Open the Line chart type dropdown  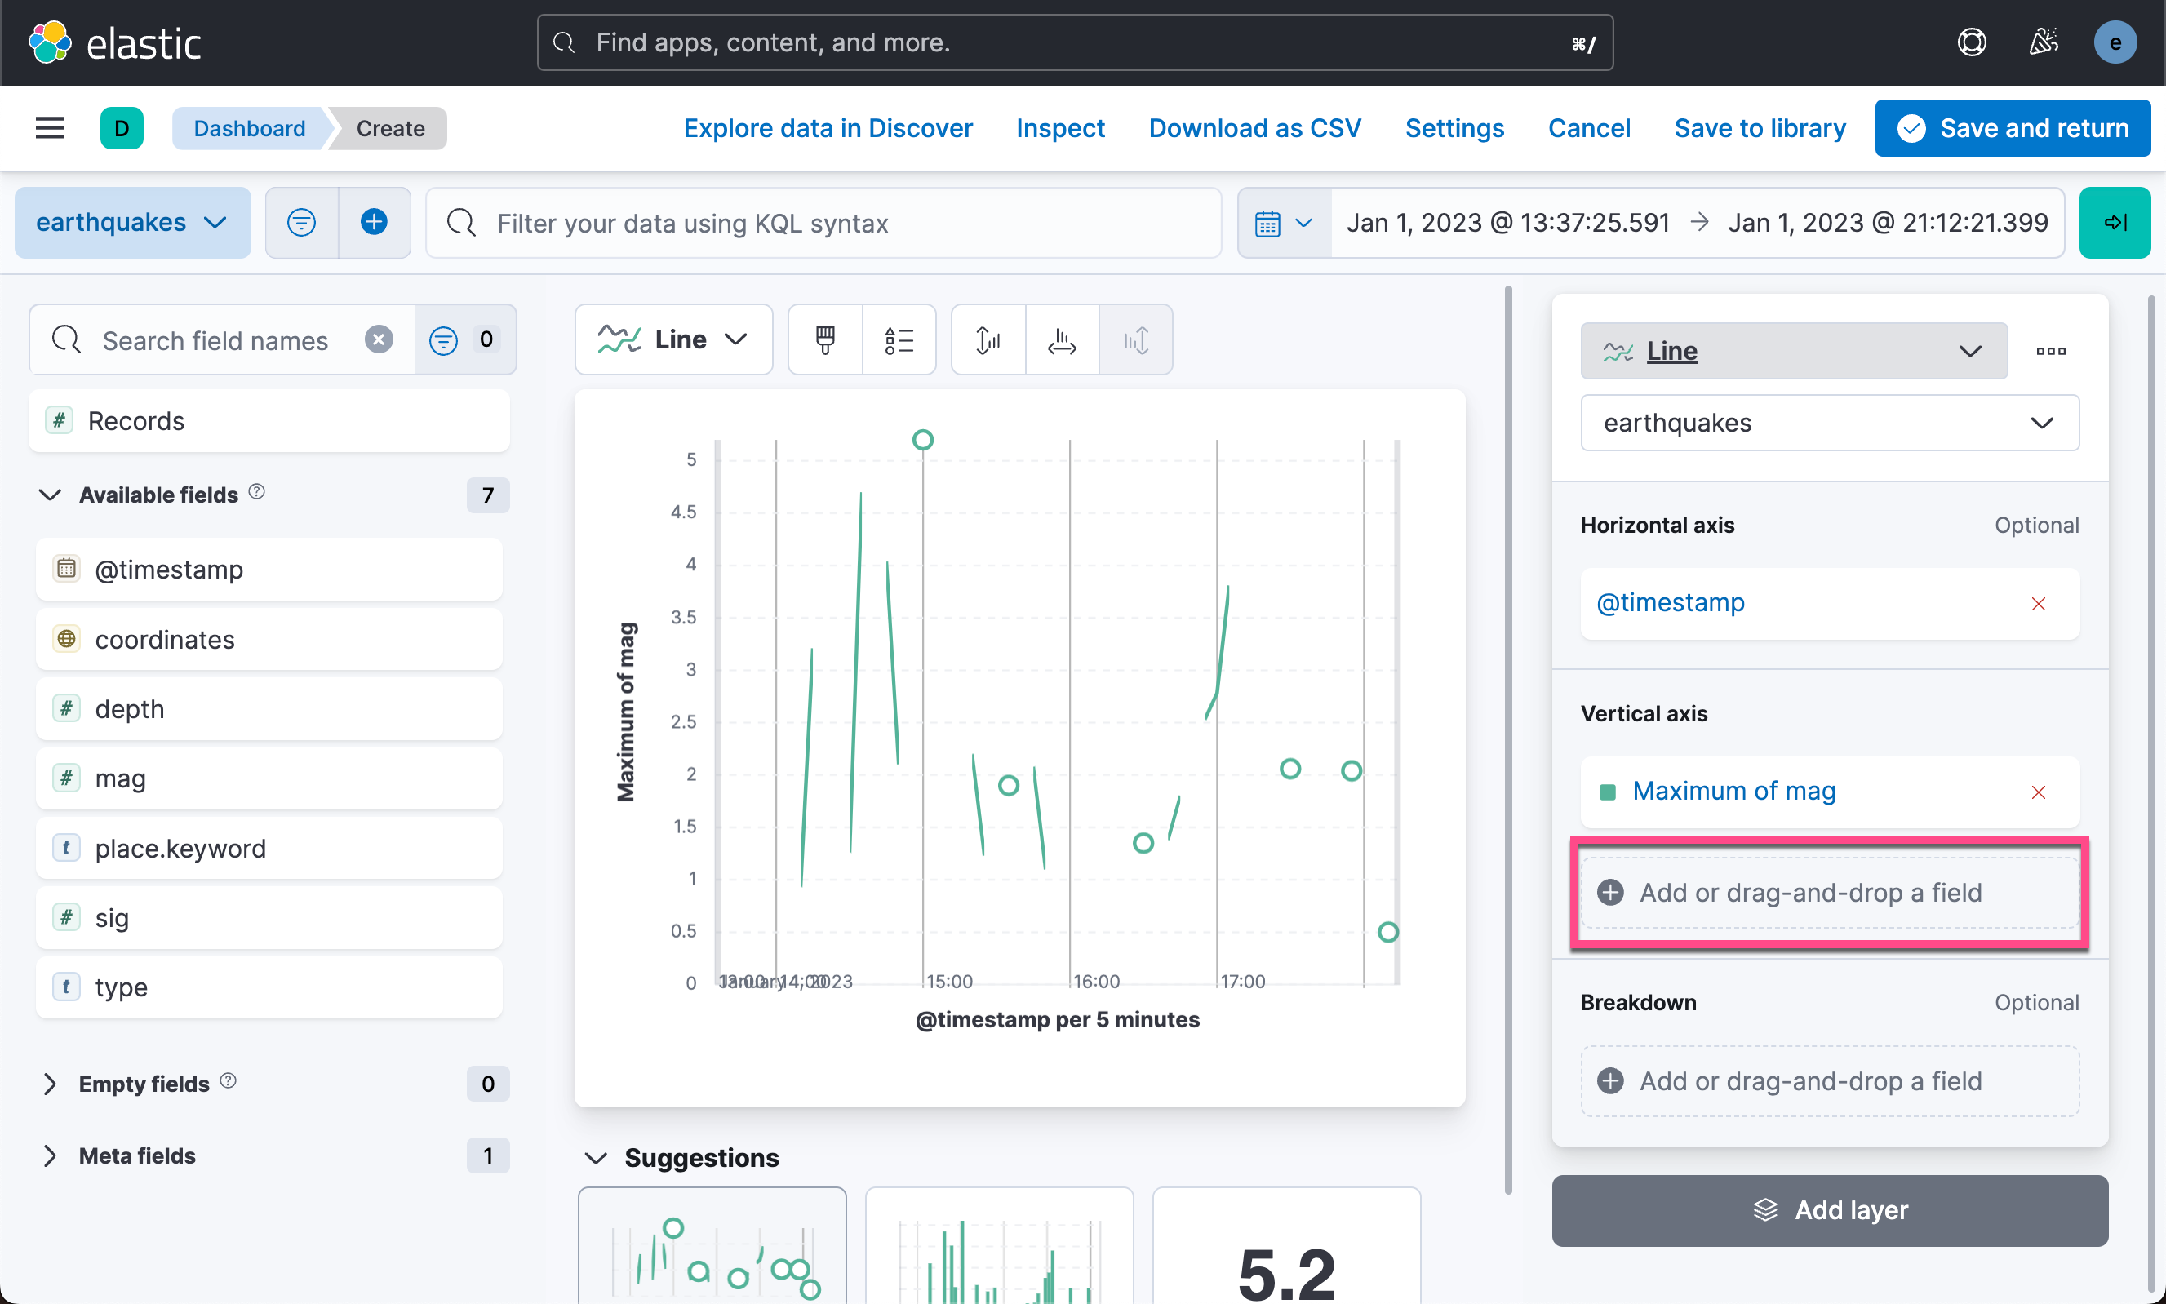point(673,340)
